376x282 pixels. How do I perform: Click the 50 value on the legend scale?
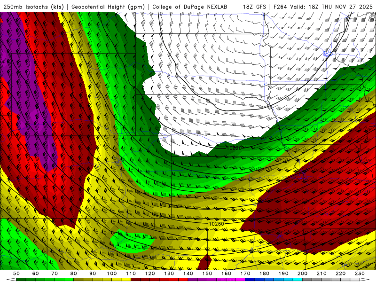point(16,274)
